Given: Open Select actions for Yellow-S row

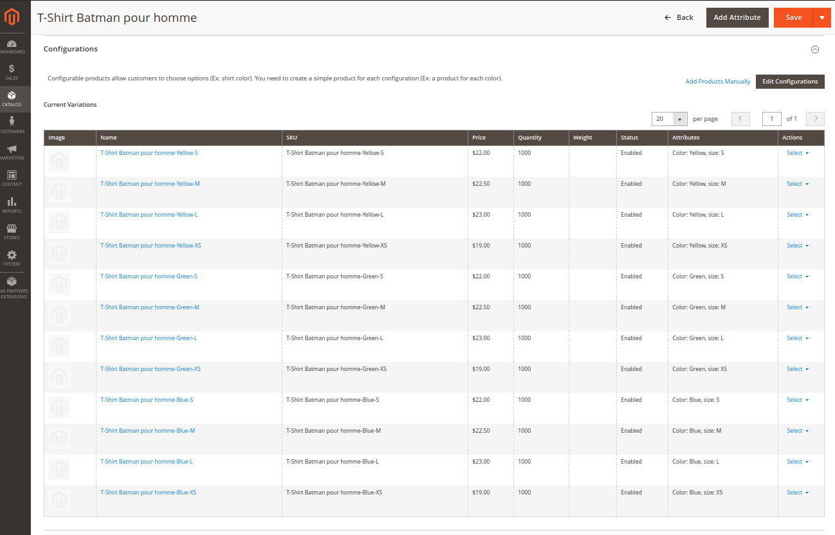Looking at the screenshot, I should [x=798, y=153].
